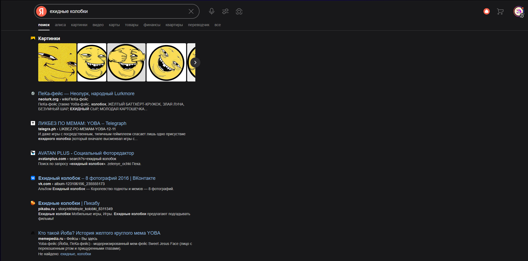The image size is (528, 261).
Task: Show next images with carousel arrow
Action: pyautogui.click(x=195, y=62)
